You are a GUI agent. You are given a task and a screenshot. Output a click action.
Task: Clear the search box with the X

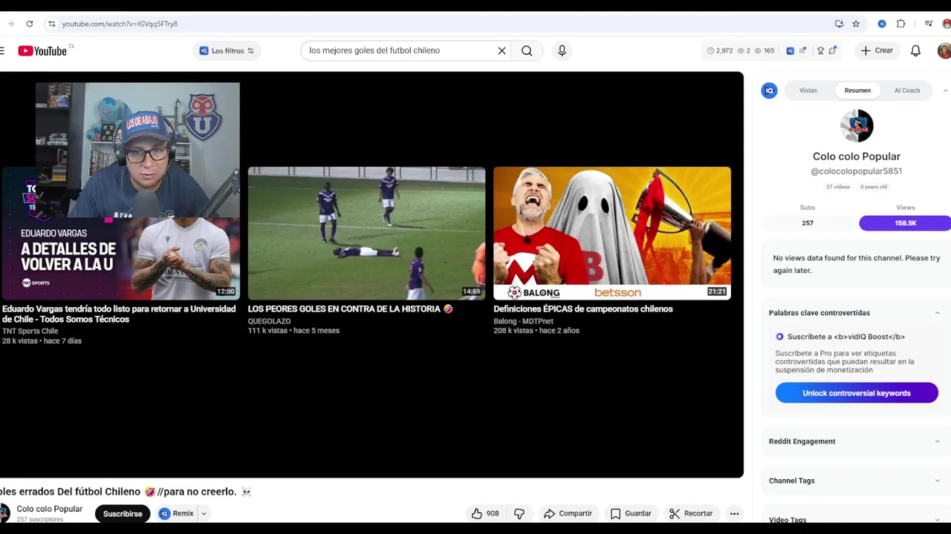pyautogui.click(x=502, y=50)
